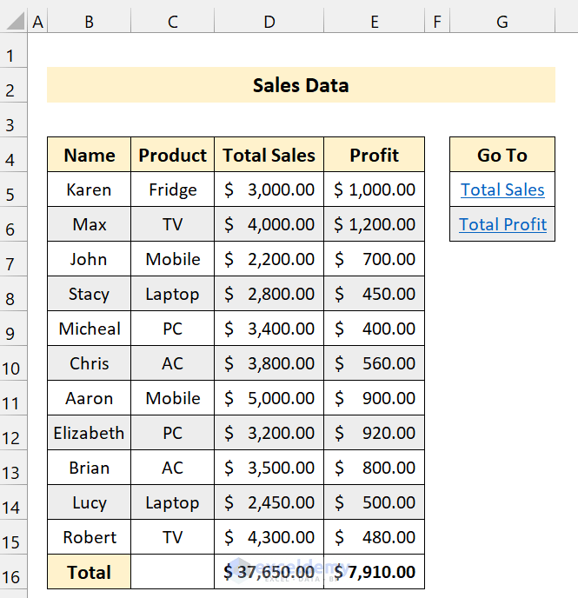Select row 4 header

coord(11,158)
